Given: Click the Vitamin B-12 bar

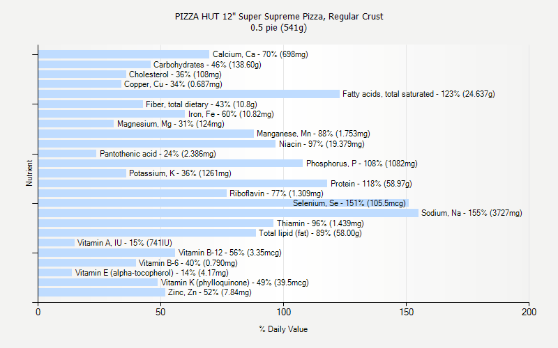Looking at the screenshot, I should click(x=107, y=253).
